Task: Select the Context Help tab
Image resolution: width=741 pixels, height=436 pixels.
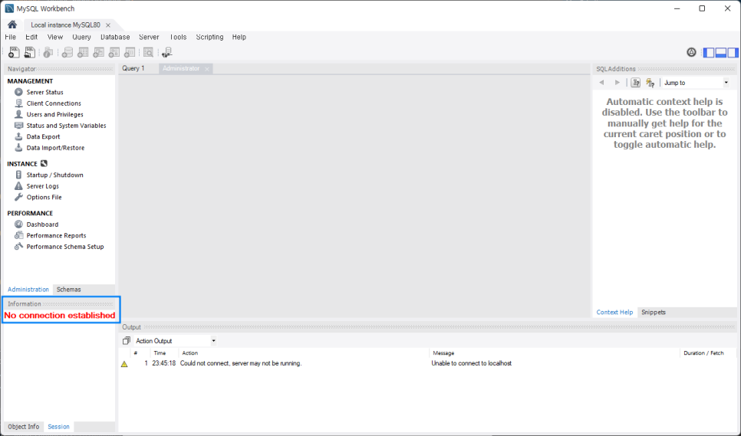Action: click(614, 312)
